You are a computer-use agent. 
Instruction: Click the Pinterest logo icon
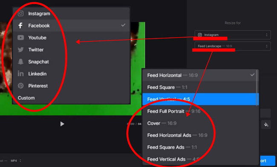tap(21, 86)
